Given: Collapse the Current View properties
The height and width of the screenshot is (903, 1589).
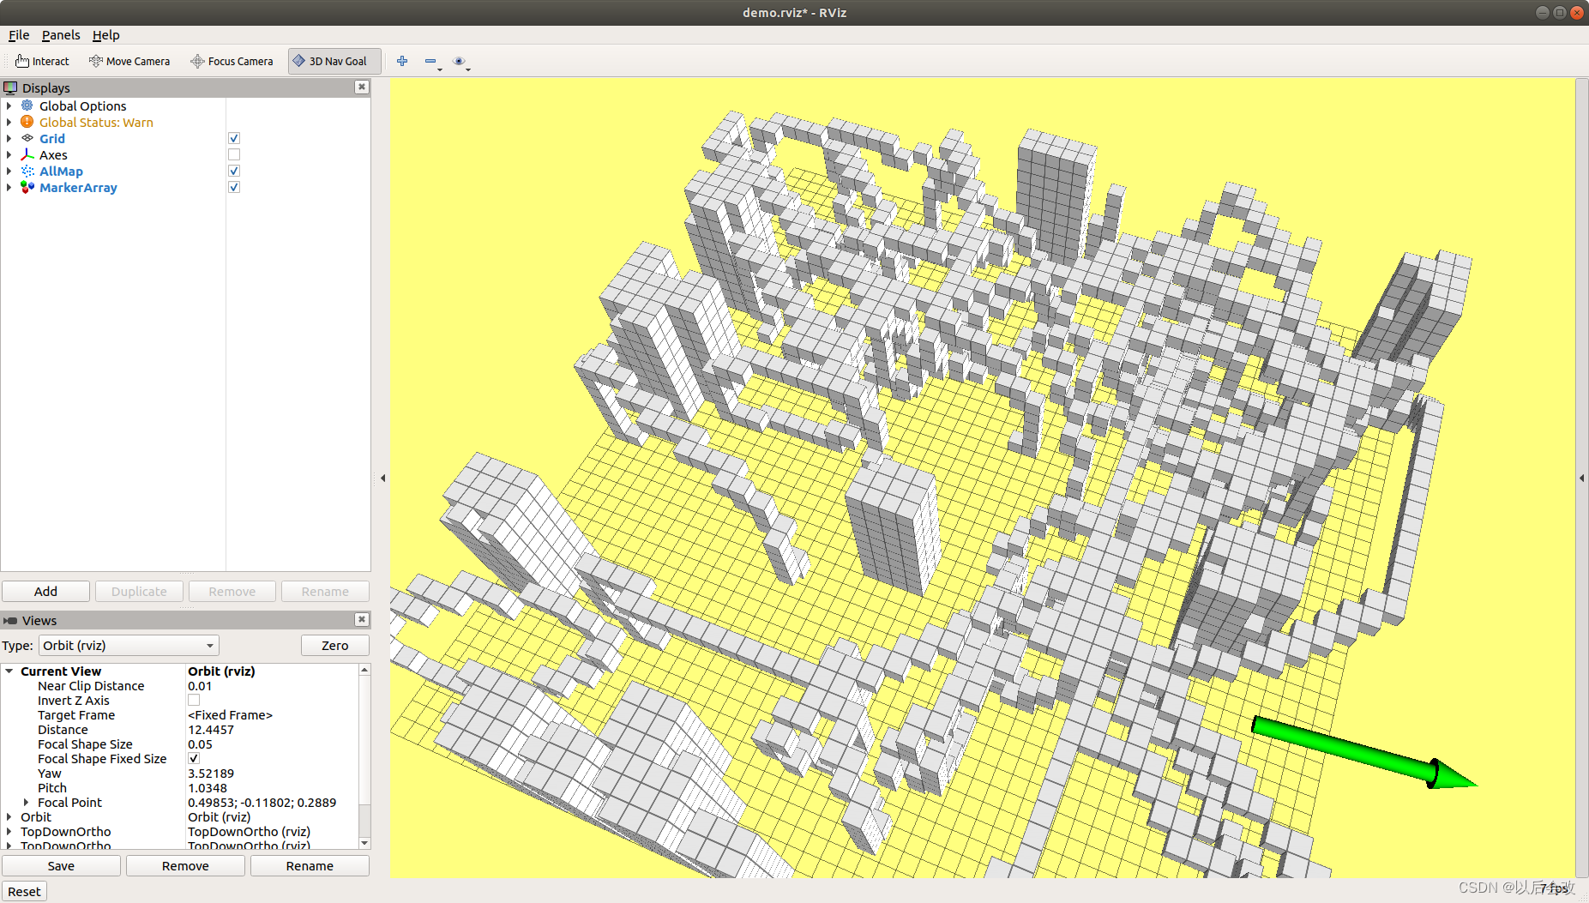Looking at the screenshot, I should 9,671.
